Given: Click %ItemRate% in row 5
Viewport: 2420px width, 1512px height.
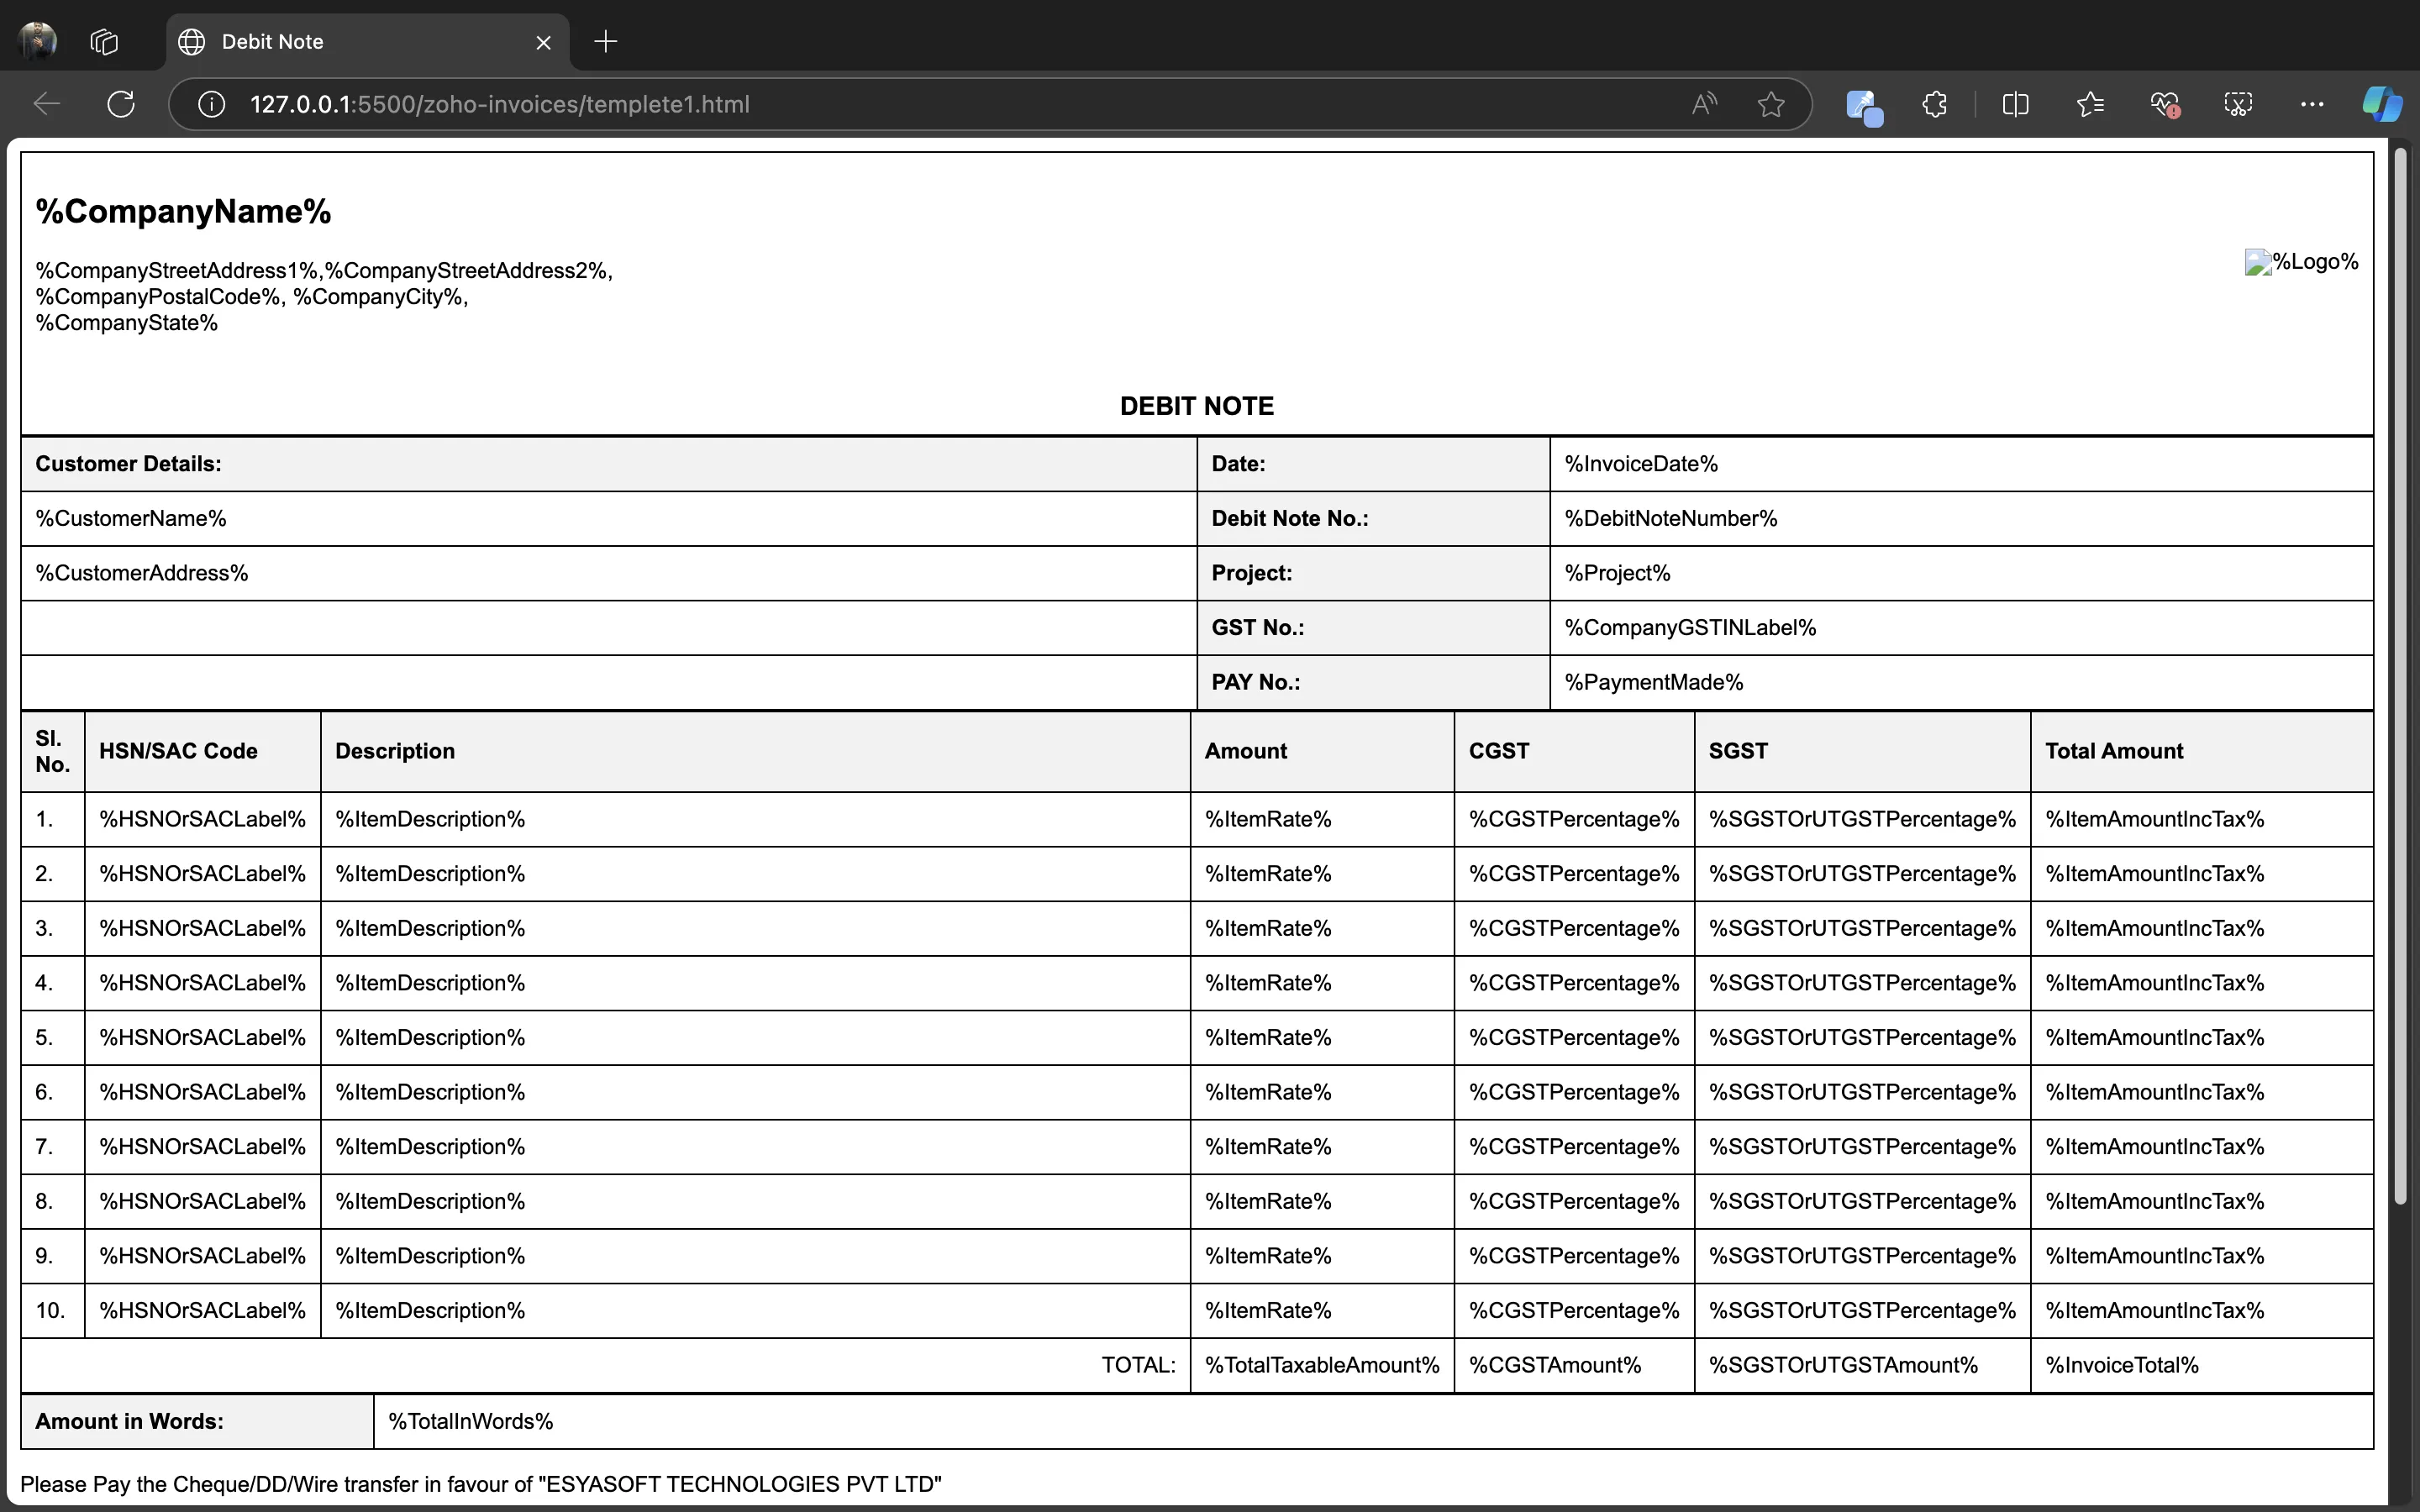Looking at the screenshot, I should tap(1268, 1037).
